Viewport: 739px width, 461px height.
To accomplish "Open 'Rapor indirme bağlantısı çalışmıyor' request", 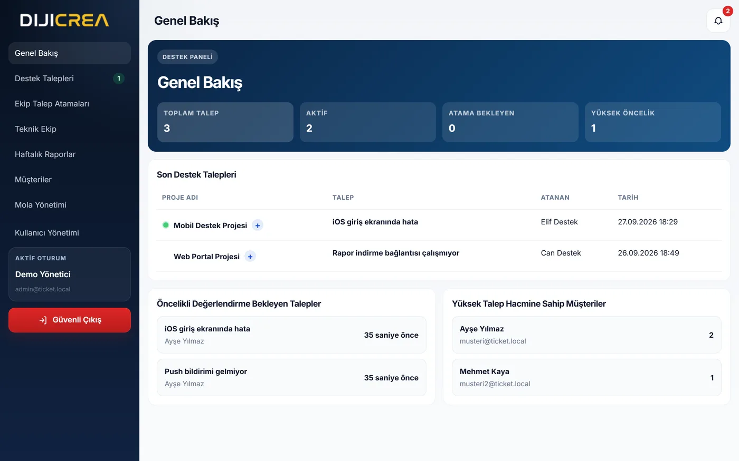I will point(396,253).
